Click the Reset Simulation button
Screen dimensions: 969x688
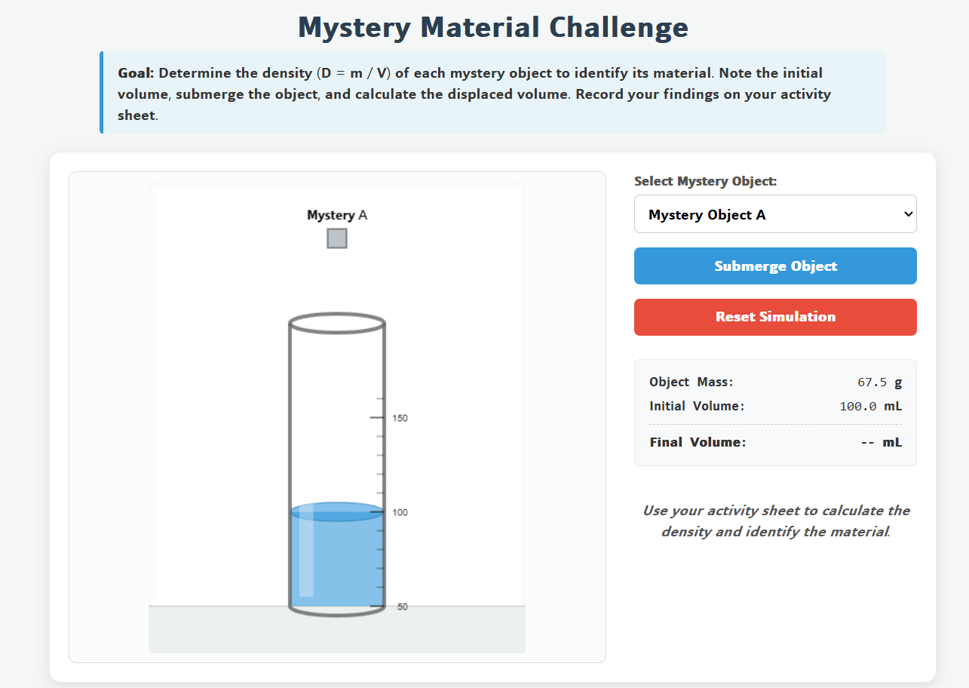(775, 317)
